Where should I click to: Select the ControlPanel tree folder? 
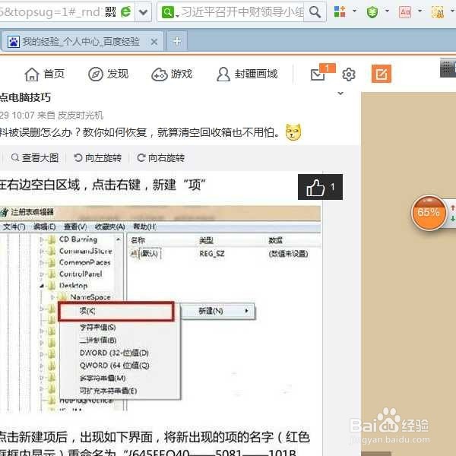point(81,274)
